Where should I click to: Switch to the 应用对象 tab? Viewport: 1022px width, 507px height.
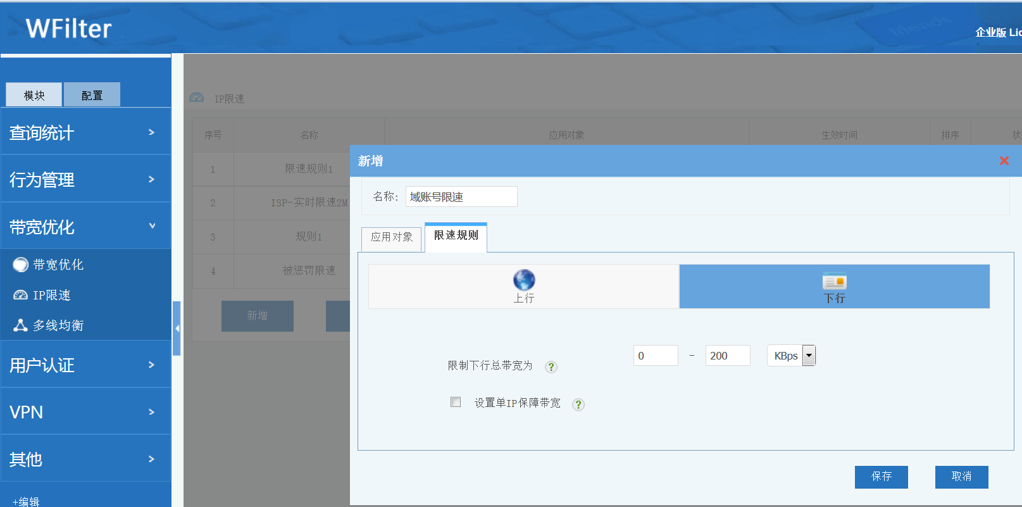[391, 237]
